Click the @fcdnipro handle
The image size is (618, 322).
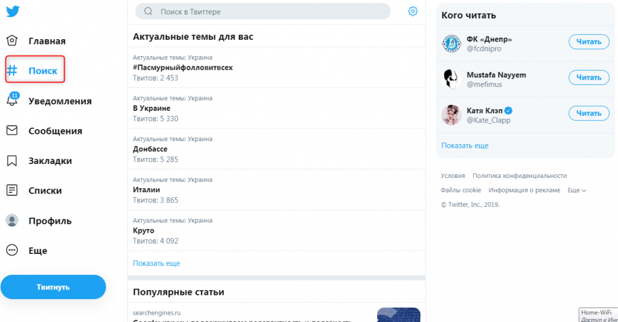484,49
